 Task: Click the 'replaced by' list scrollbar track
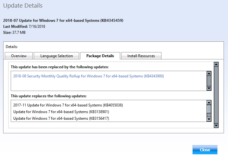tap(209, 81)
